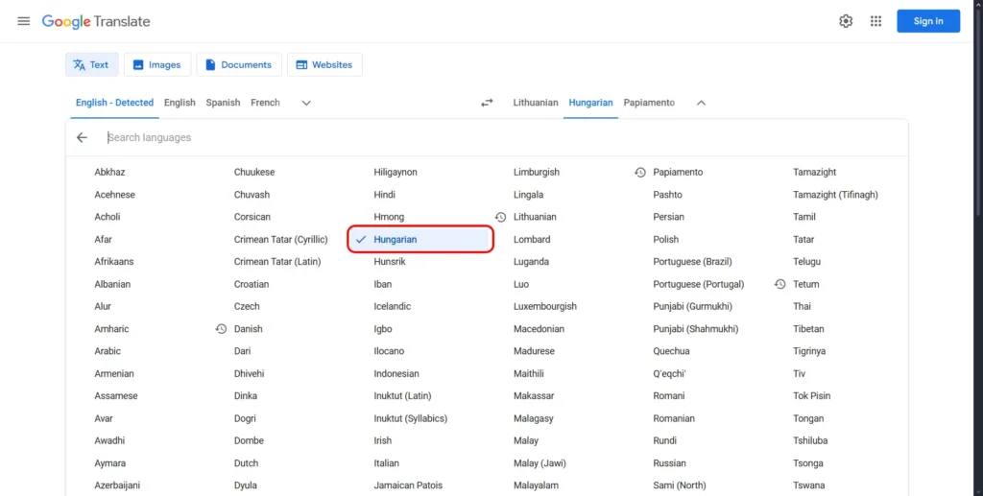Viewport: 983px width, 496px height.
Task: Click the Google Translate logo
Action: 96,21
